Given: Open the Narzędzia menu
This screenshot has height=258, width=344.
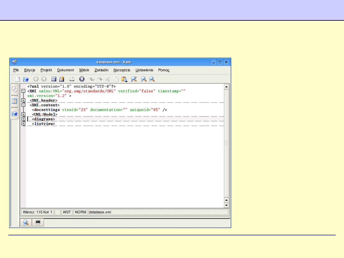Looking at the screenshot, I should [122, 70].
